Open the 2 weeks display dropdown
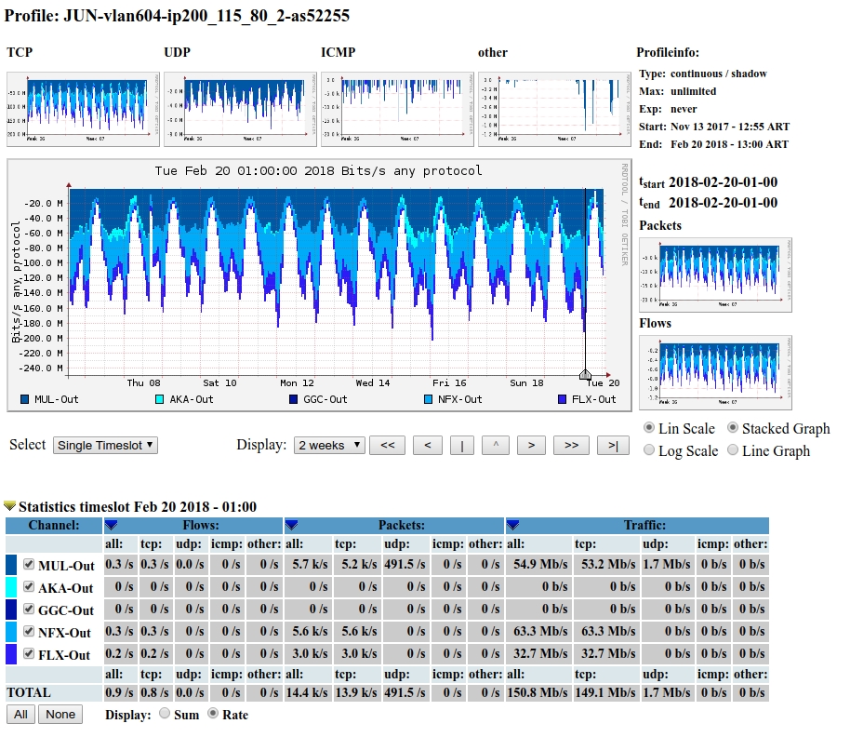 tap(329, 446)
